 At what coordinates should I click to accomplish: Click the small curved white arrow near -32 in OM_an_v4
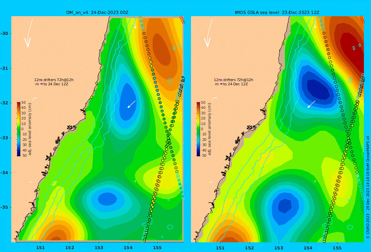[x=35, y=99]
